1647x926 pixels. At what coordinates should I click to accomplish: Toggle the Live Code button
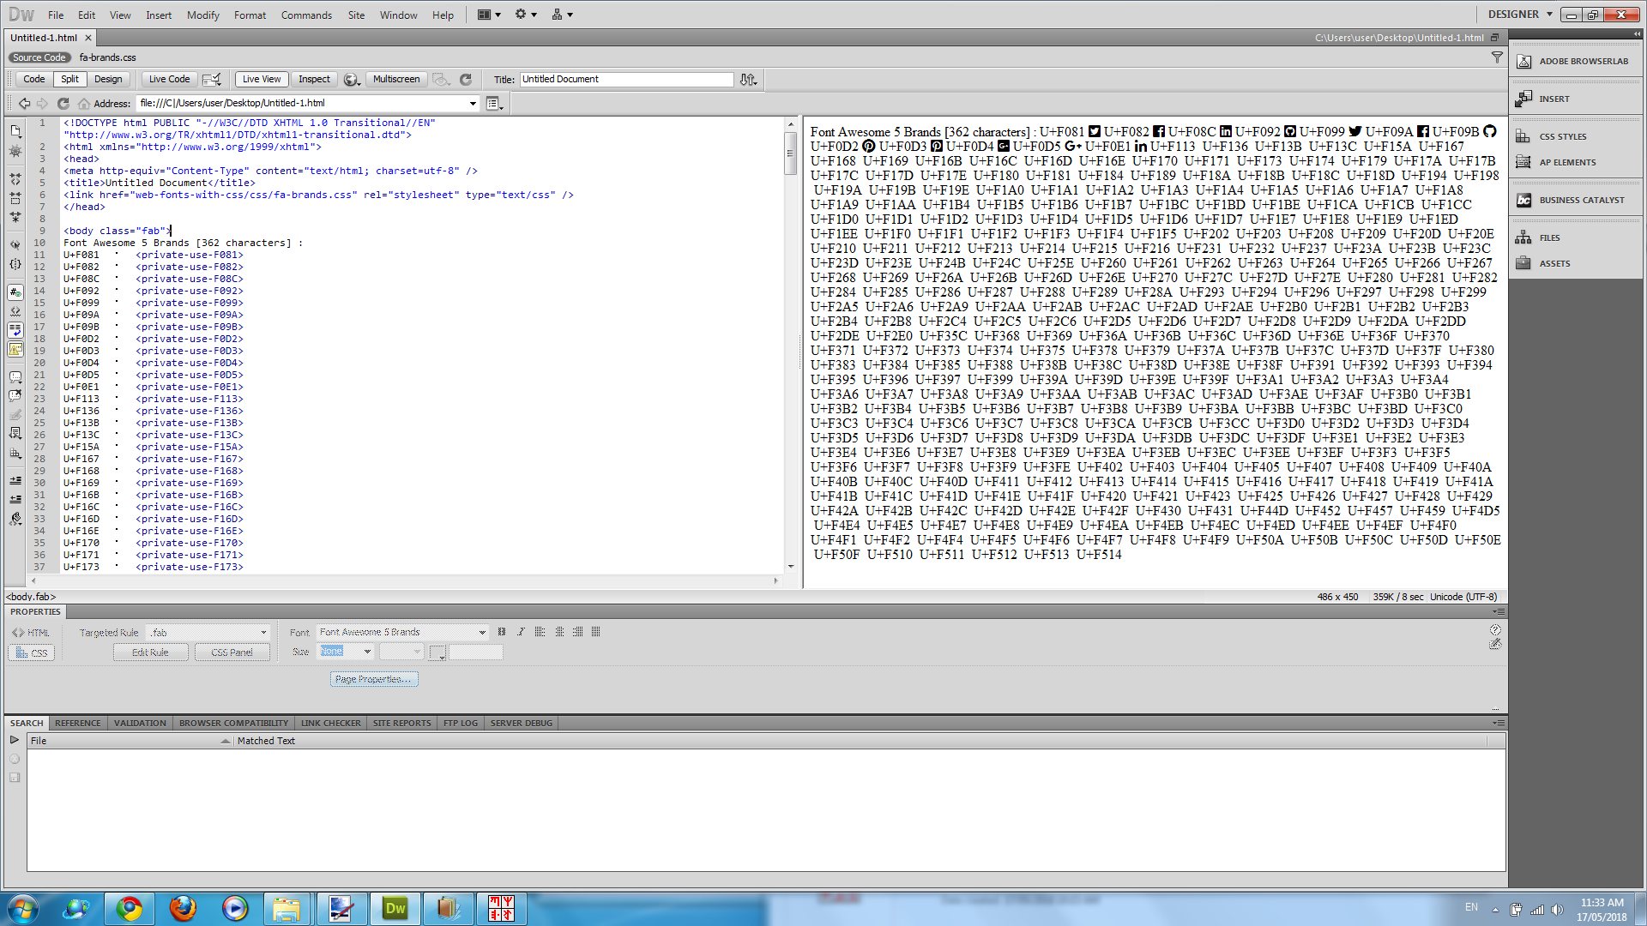click(x=169, y=79)
